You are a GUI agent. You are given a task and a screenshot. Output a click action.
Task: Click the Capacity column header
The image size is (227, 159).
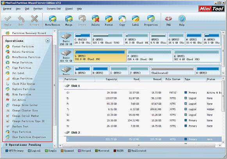click(x=106, y=79)
